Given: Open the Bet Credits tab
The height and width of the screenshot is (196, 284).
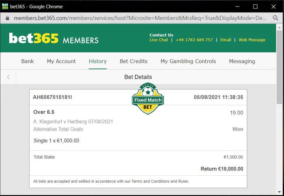Looking at the screenshot, I should (133, 61).
